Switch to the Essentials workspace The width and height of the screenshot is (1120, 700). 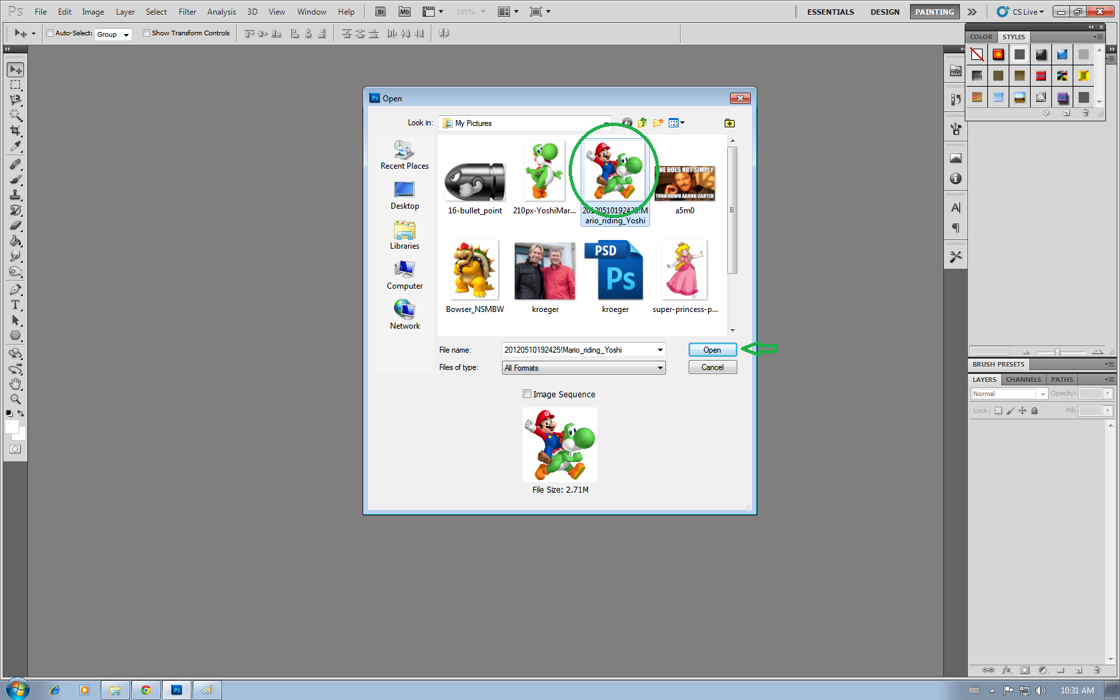830,11
